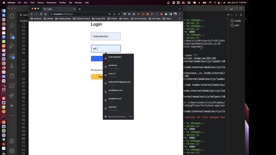Viewport: 276px width, 155px height.
Task: Open VS Code Manage gear icon
Action: click(12, 151)
